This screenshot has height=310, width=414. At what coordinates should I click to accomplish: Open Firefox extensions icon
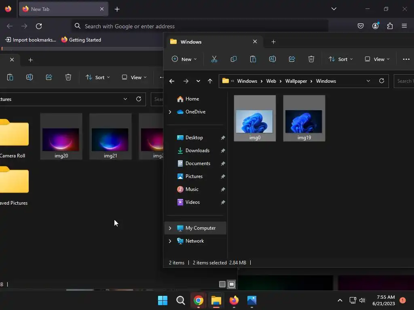(390, 26)
